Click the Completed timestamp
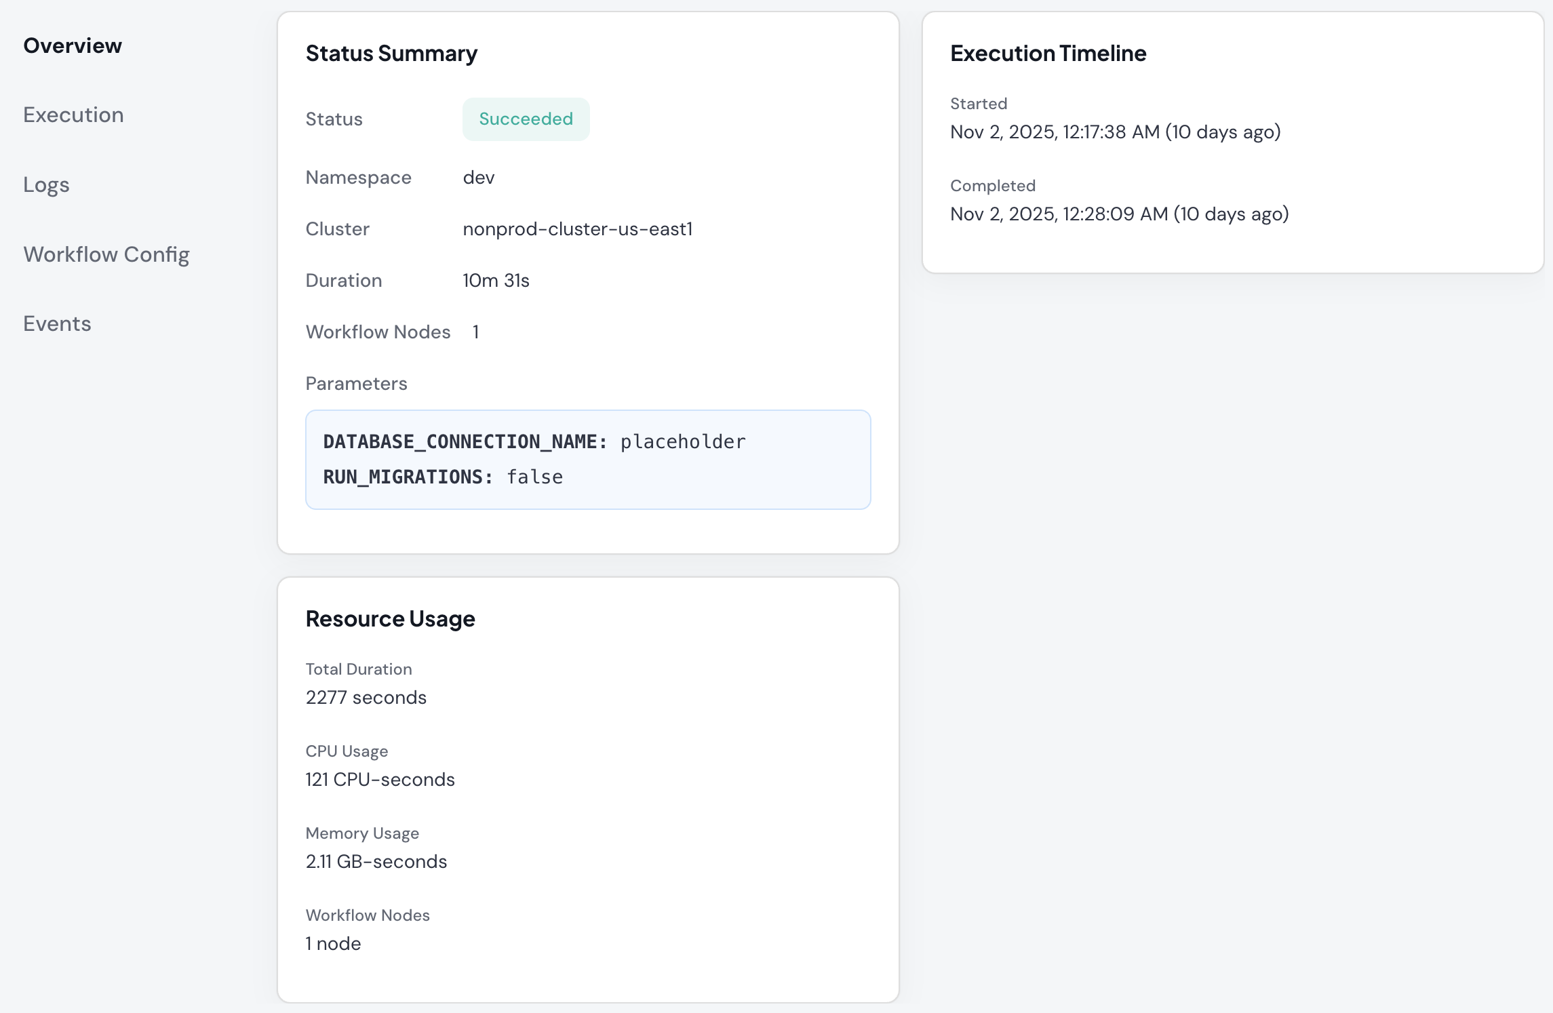This screenshot has width=1553, height=1013. [1119, 214]
